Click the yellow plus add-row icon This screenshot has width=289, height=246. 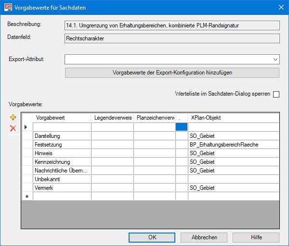[x=13, y=118]
